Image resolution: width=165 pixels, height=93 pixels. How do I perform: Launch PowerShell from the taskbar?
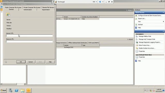pyautogui.click(x=16, y=90)
